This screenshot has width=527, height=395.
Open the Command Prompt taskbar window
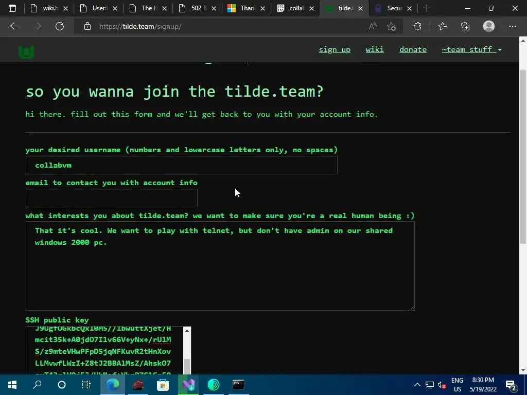(238, 385)
